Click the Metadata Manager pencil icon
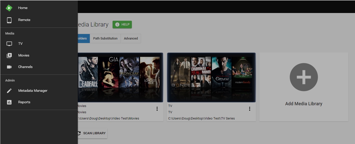This screenshot has height=144, width=355. [9, 91]
